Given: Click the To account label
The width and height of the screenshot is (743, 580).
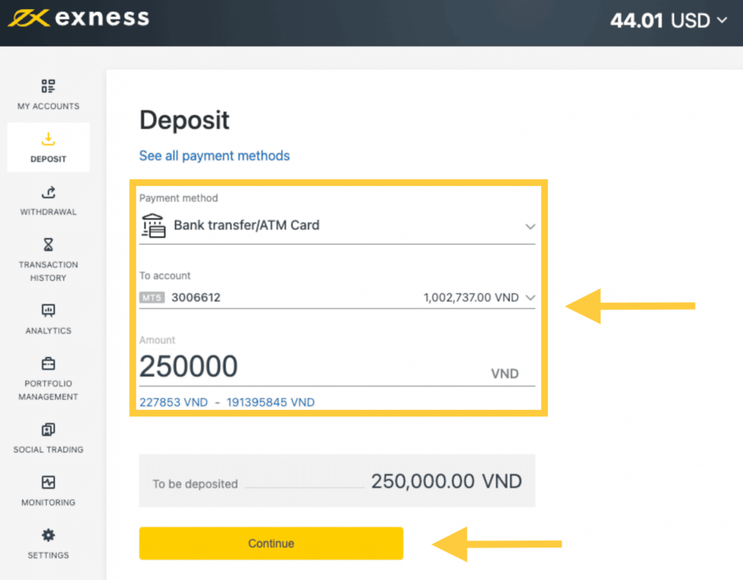Looking at the screenshot, I should coord(165,275).
